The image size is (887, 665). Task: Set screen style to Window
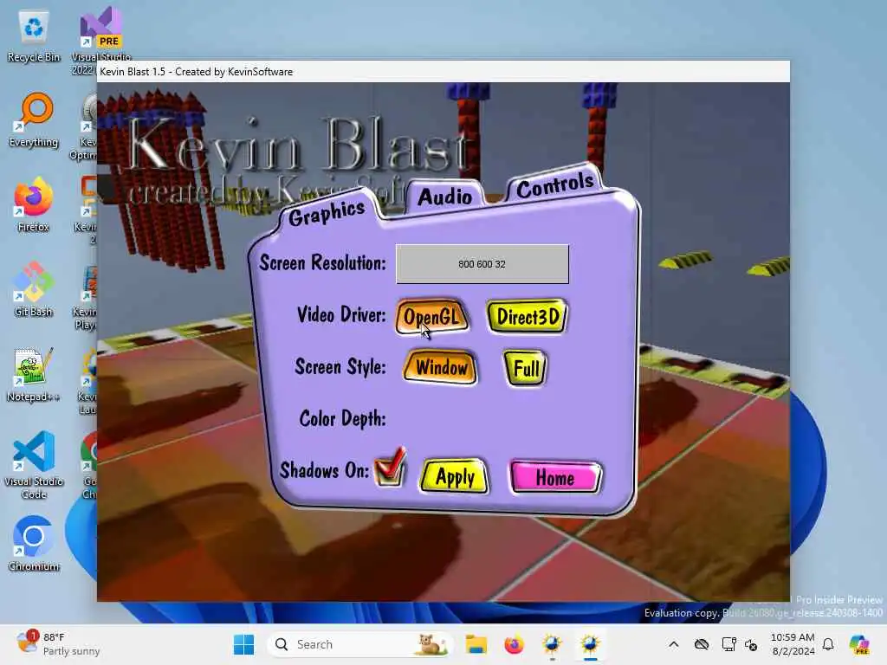(441, 367)
